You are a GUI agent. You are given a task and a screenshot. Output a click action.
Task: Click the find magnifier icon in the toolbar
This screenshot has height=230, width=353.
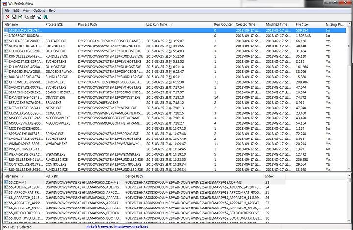point(39,17)
